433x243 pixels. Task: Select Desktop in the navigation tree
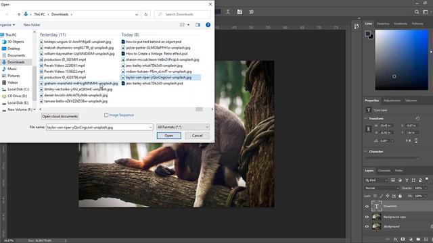click(14, 49)
